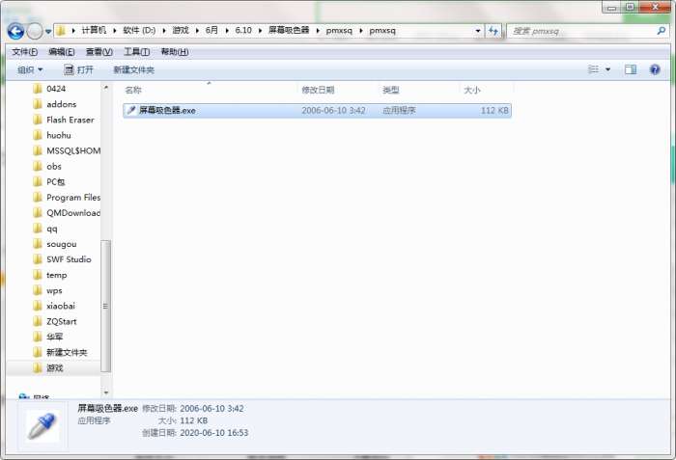Select the QMDownload folder
The height and width of the screenshot is (460, 676).
tap(73, 213)
